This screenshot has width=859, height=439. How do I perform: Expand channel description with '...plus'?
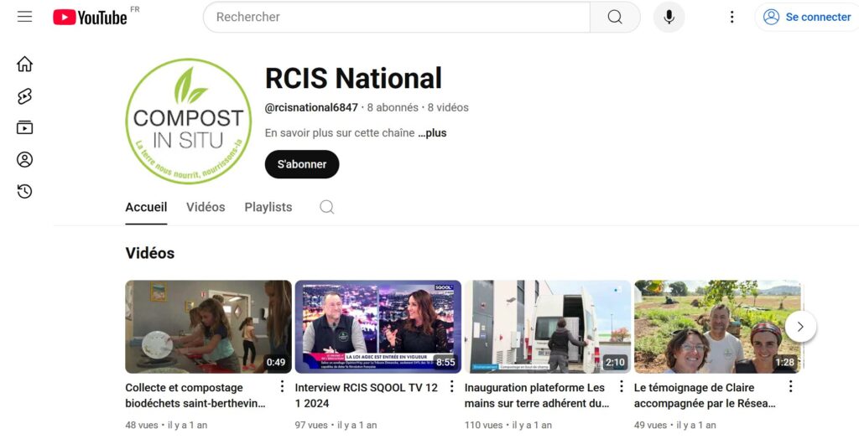pos(432,133)
